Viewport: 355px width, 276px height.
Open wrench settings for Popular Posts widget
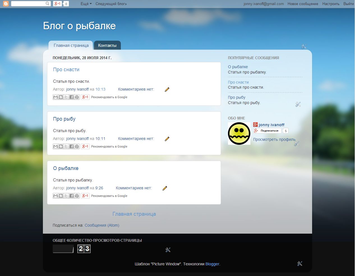(x=298, y=104)
